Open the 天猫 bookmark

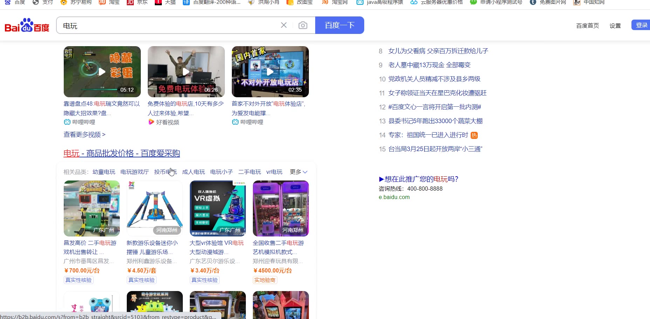[x=165, y=2]
